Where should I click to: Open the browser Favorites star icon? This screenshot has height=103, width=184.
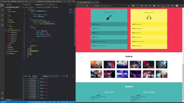click(x=168, y=6)
